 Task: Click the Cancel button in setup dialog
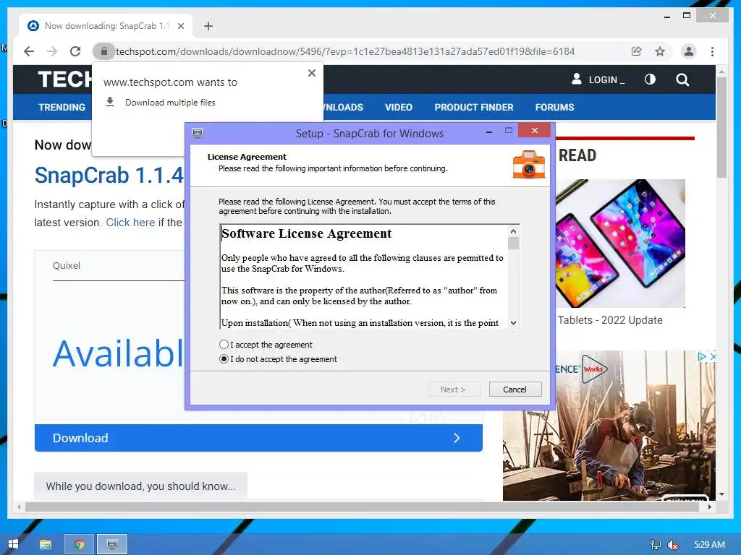coord(515,390)
